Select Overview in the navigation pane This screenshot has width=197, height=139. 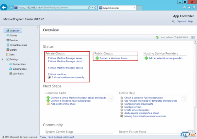[13, 31]
